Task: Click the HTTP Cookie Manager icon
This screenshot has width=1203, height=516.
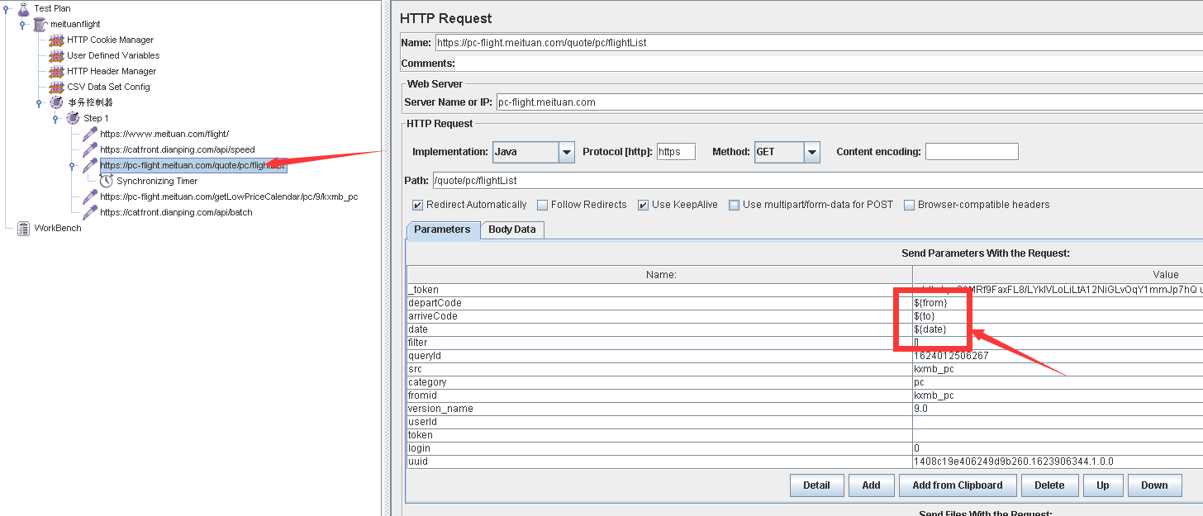Action: click(56, 40)
